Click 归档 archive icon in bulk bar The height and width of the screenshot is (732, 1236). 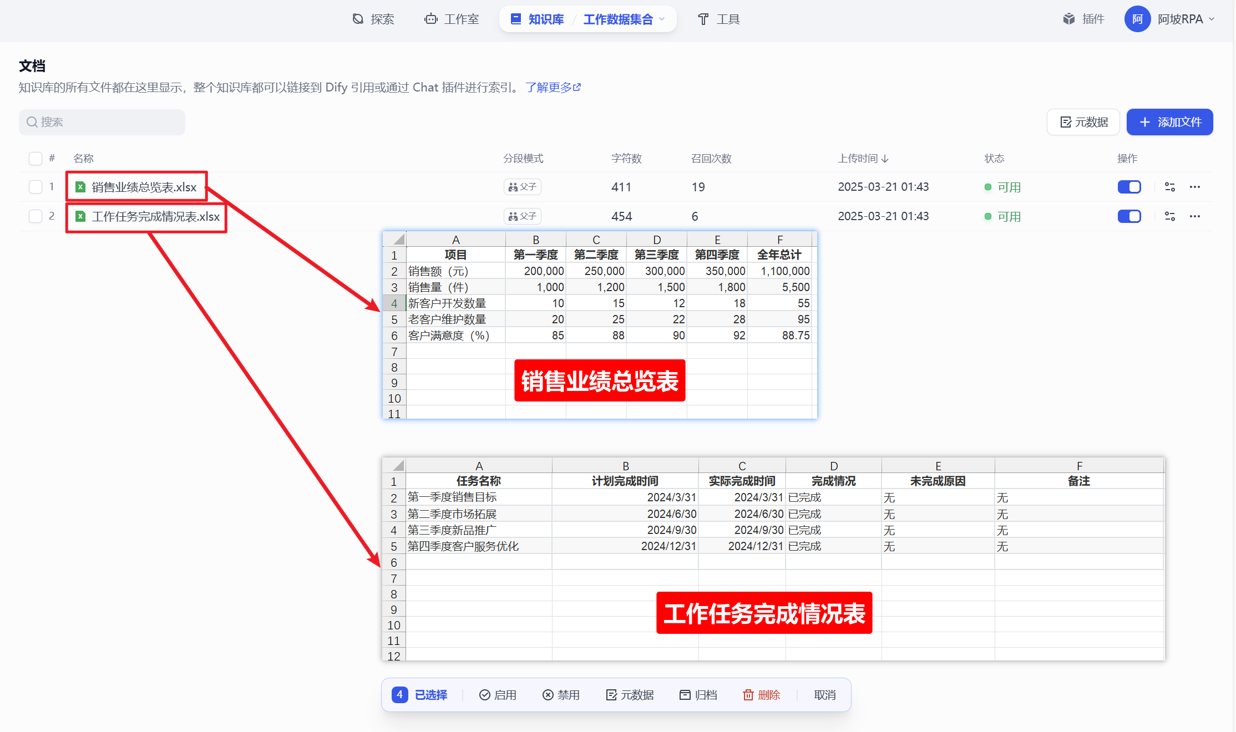685,695
